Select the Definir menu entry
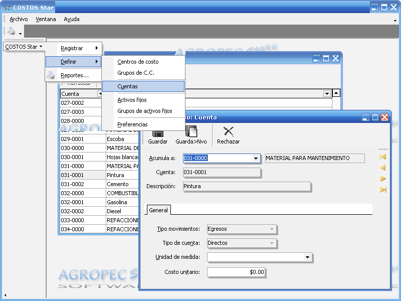The width and height of the screenshot is (401, 301). click(x=74, y=62)
